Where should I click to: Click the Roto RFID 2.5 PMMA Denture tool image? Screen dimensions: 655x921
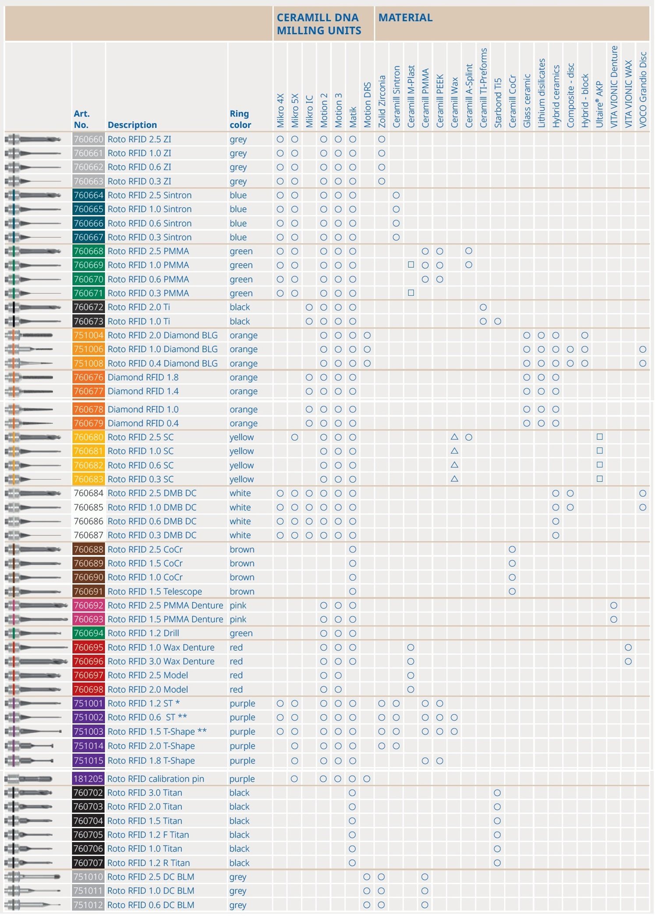[36, 606]
